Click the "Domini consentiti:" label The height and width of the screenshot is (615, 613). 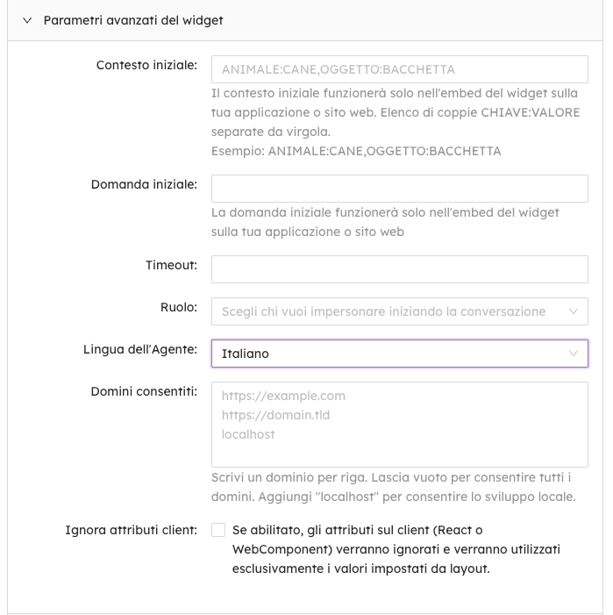pyautogui.click(x=144, y=390)
